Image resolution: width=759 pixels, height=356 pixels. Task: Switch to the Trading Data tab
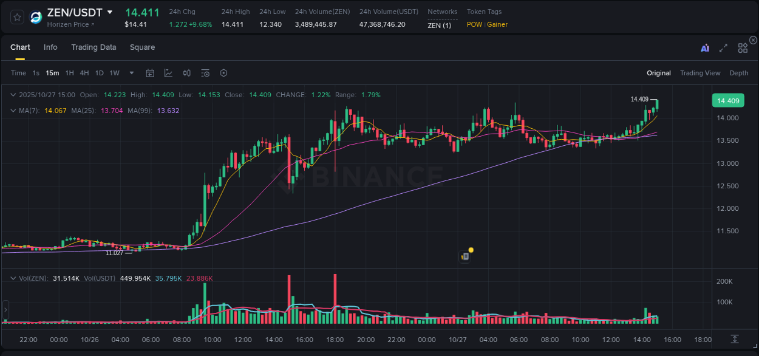(94, 47)
